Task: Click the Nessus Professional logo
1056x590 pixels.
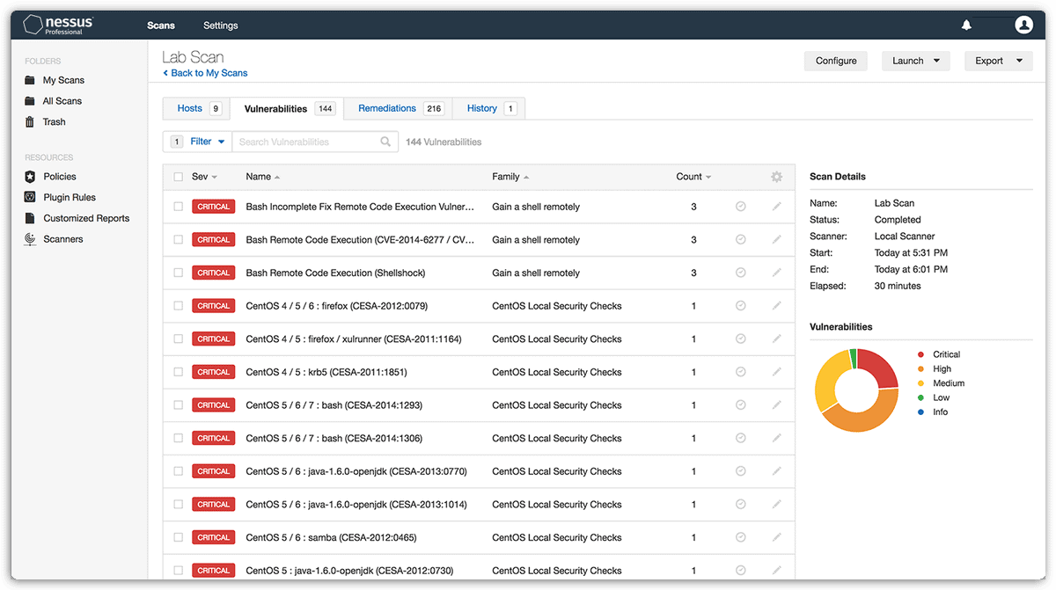Action: [58, 25]
